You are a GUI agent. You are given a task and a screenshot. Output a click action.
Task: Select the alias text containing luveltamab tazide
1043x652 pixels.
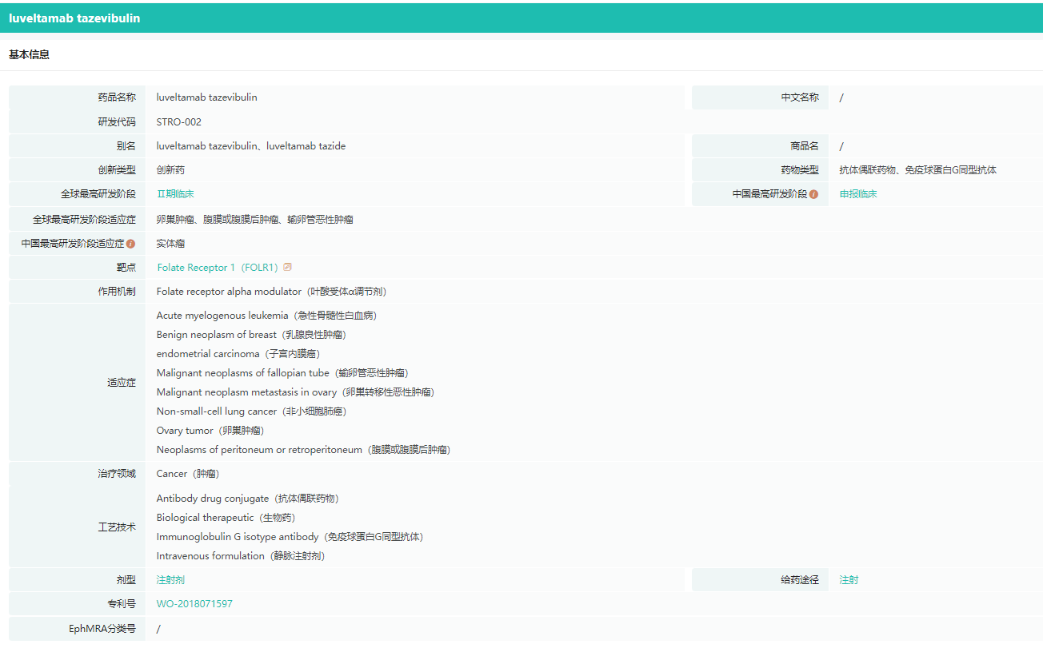[251, 146]
